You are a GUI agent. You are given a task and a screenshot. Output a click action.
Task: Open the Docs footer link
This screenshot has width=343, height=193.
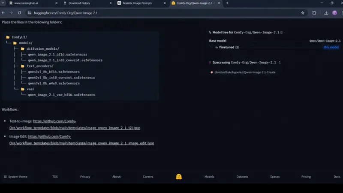pos(337,177)
